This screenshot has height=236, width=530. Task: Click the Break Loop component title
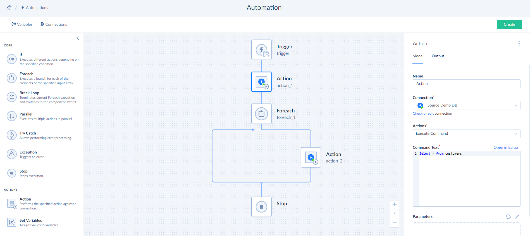pyautogui.click(x=29, y=93)
